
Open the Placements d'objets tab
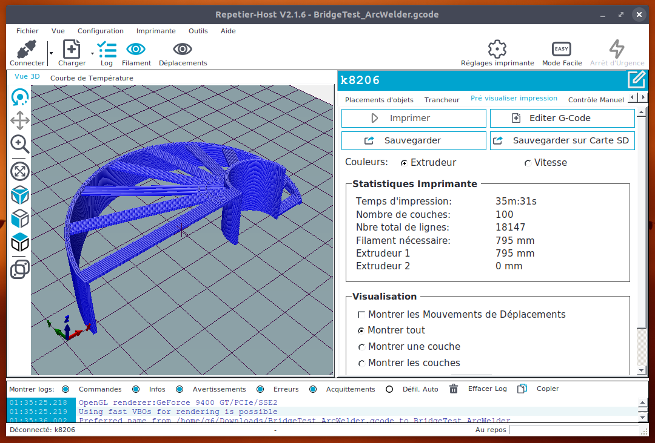tap(379, 100)
